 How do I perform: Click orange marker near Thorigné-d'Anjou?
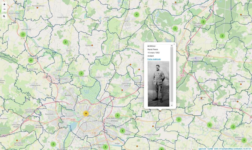(37, 8)
